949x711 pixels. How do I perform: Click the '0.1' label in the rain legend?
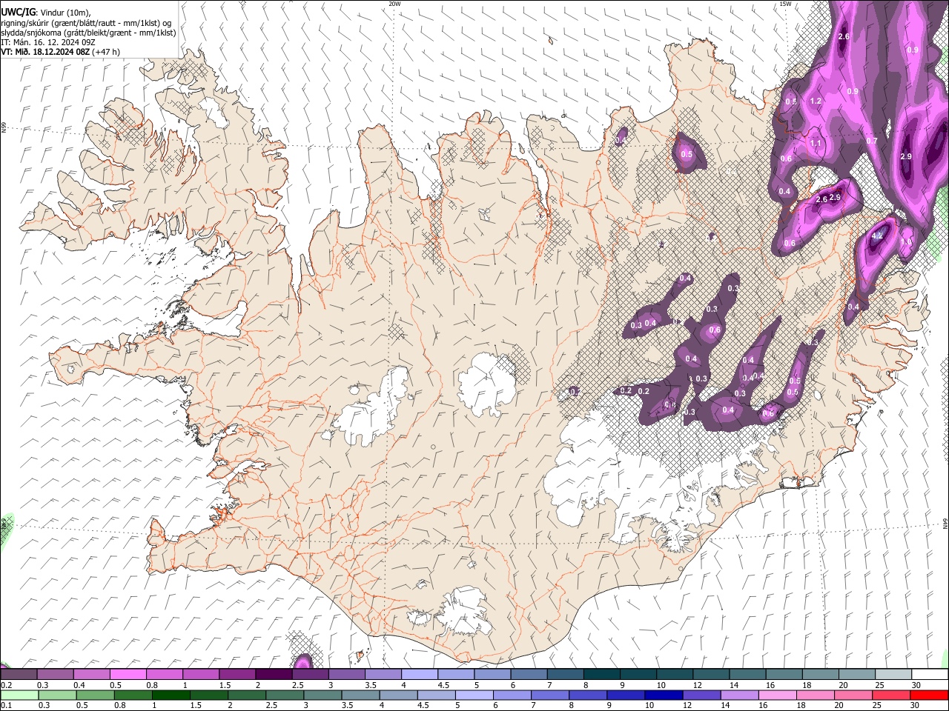[5, 705]
